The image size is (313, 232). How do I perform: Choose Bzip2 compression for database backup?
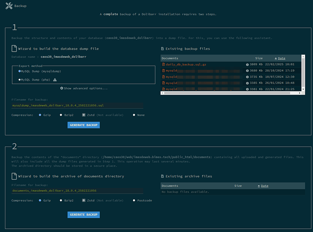[61, 115]
